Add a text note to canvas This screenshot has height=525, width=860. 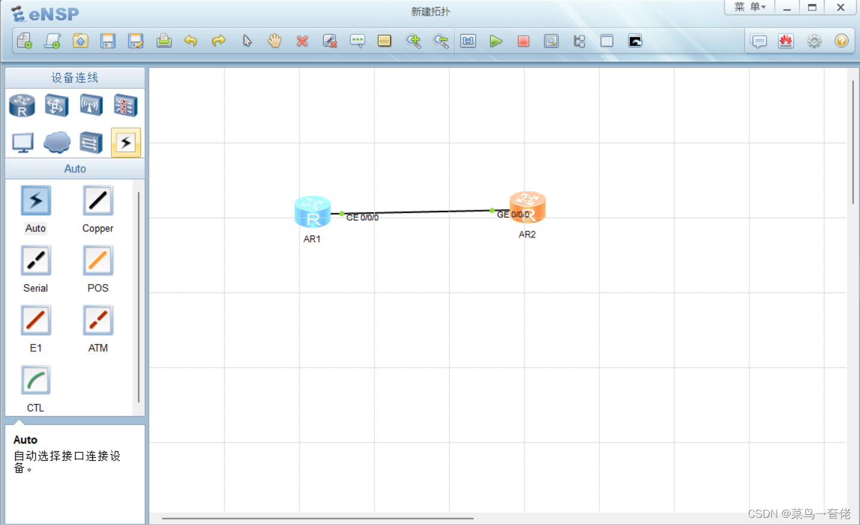coord(357,41)
